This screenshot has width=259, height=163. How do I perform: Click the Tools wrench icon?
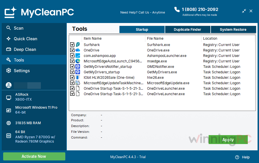[x=8, y=60]
